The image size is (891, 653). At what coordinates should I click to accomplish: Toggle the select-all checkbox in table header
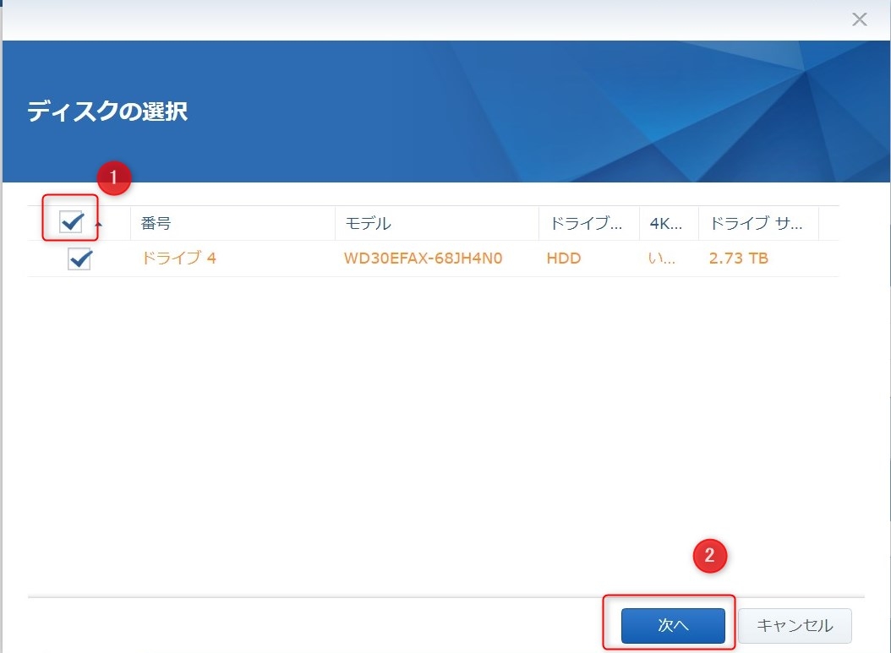coord(71,223)
